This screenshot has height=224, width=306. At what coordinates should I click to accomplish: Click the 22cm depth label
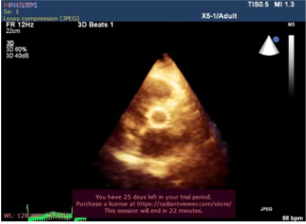tap(11, 31)
